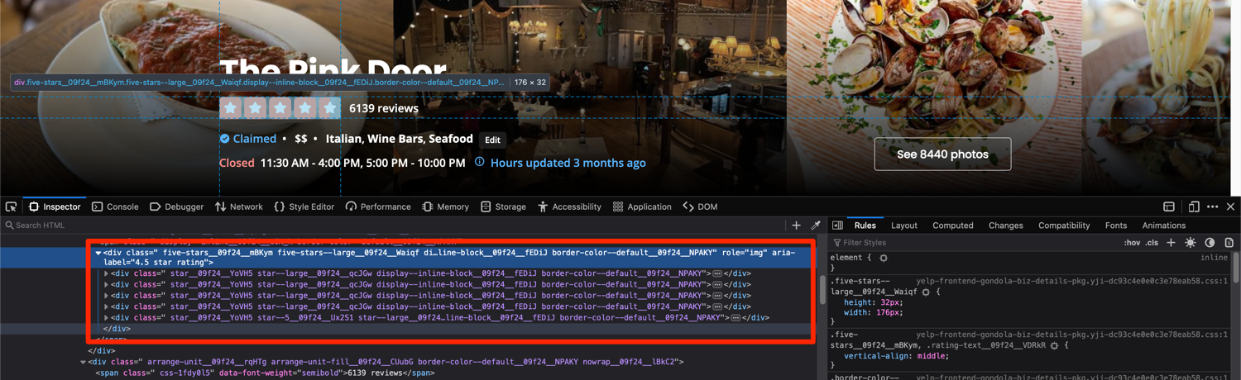Click the Italian, Wine Bars, Seafood categories
This screenshot has width=1241, height=380.
tap(400, 139)
